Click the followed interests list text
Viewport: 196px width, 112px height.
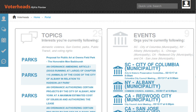[70, 49]
